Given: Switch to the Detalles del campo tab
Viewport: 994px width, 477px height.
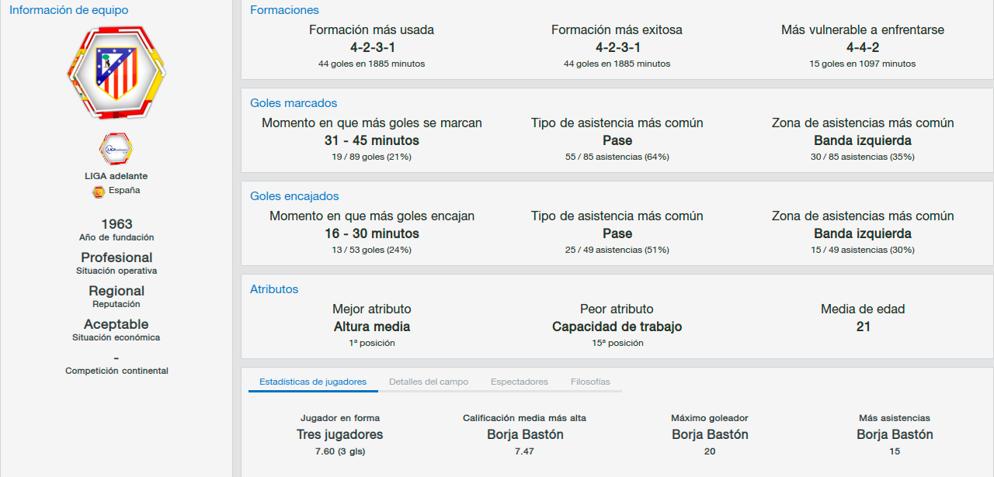Looking at the screenshot, I should pos(429,382).
